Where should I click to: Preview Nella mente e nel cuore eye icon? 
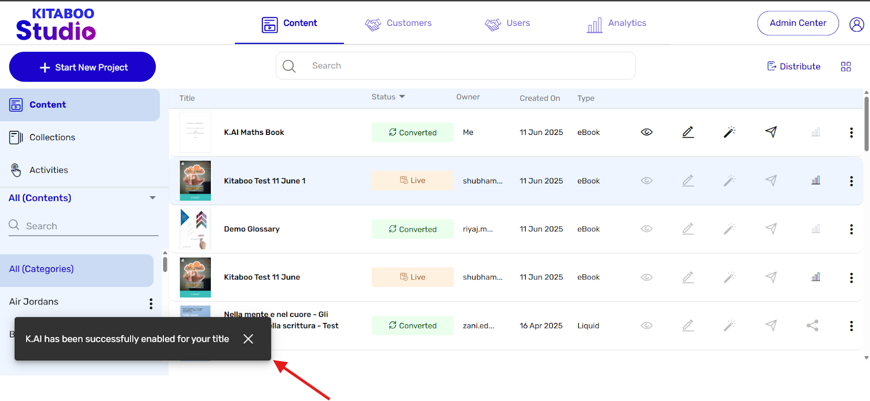click(x=647, y=326)
